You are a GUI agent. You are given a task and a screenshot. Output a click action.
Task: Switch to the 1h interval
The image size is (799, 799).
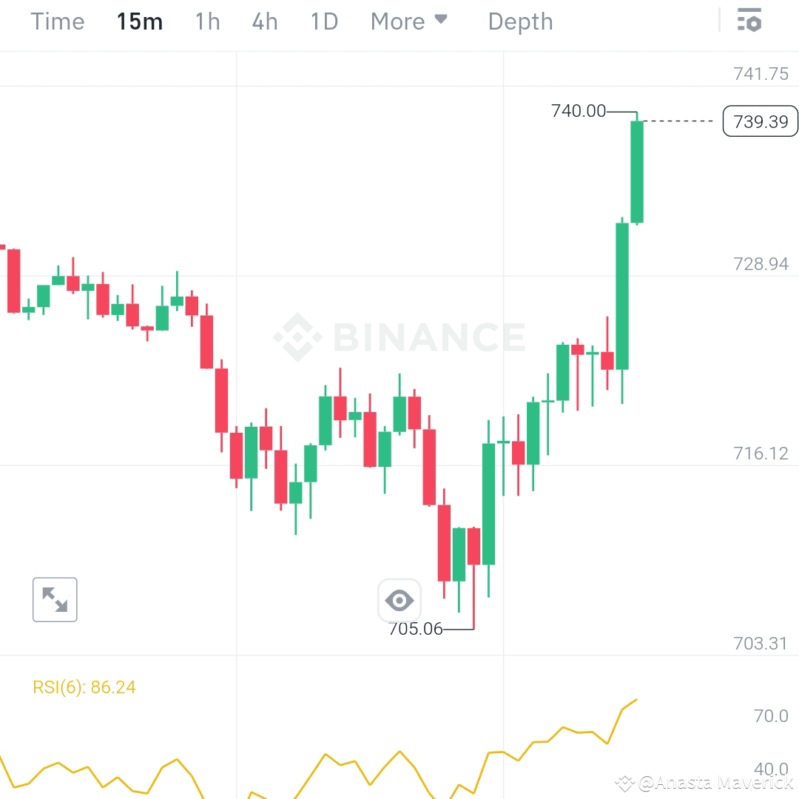coord(207,21)
